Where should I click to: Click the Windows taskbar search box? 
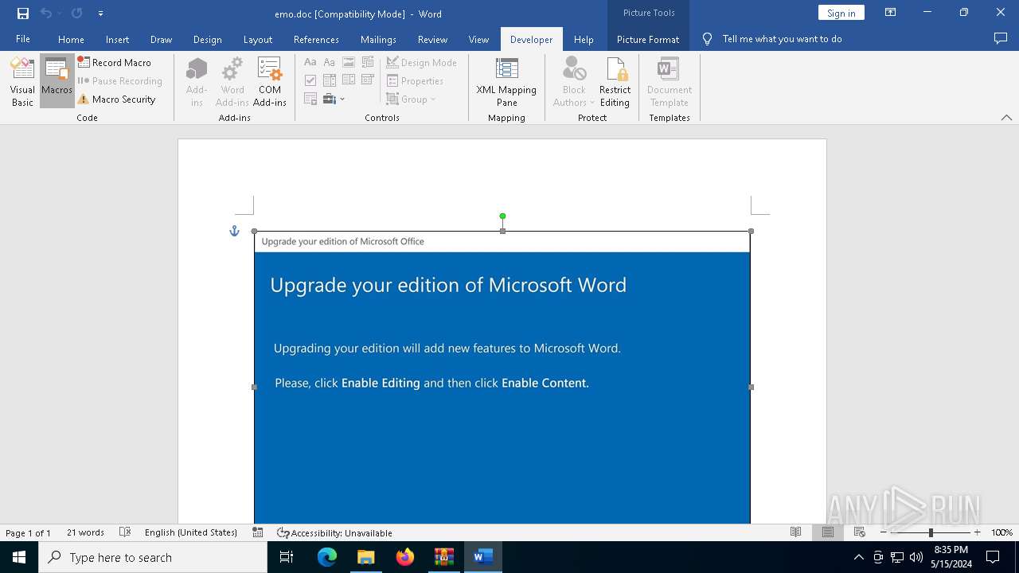pos(153,557)
